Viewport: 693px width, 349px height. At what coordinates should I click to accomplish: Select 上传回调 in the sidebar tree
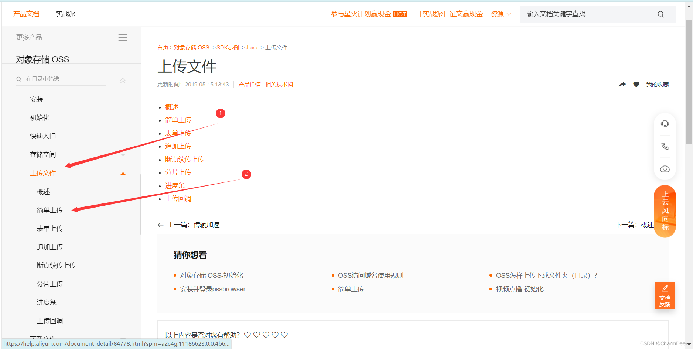pyautogui.click(x=50, y=321)
